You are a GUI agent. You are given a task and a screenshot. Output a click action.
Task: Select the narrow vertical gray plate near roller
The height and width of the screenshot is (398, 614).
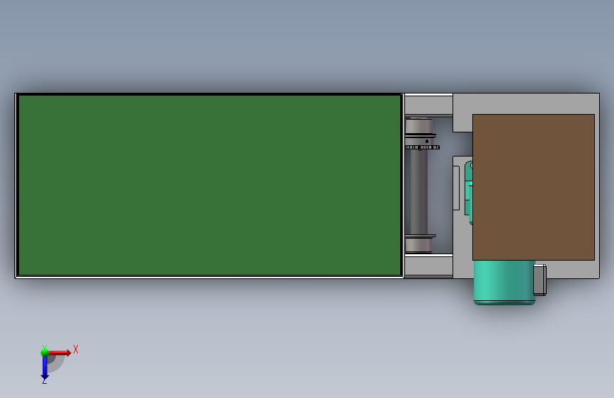(x=456, y=188)
